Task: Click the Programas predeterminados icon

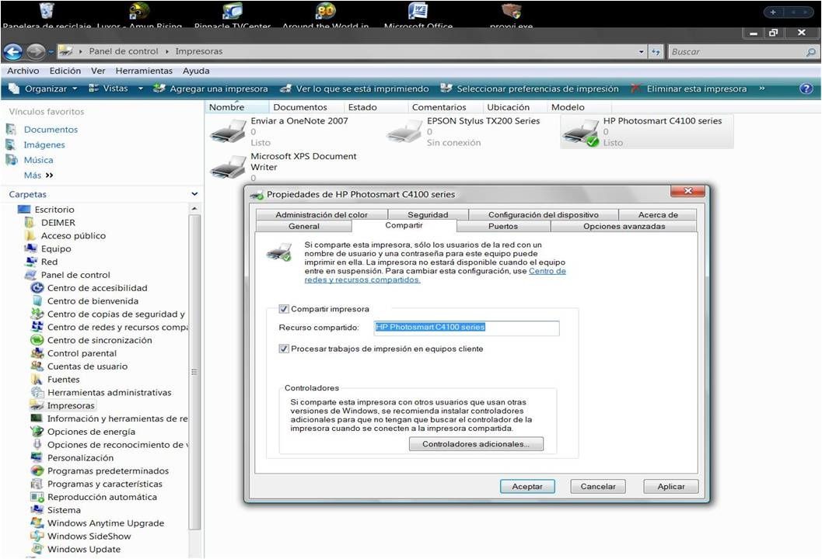Action: (x=37, y=471)
